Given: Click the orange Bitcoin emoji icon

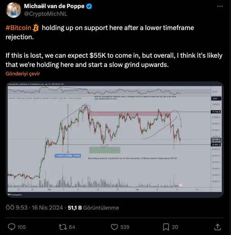Looking at the screenshot, I should pyautogui.click(x=36, y=28).
